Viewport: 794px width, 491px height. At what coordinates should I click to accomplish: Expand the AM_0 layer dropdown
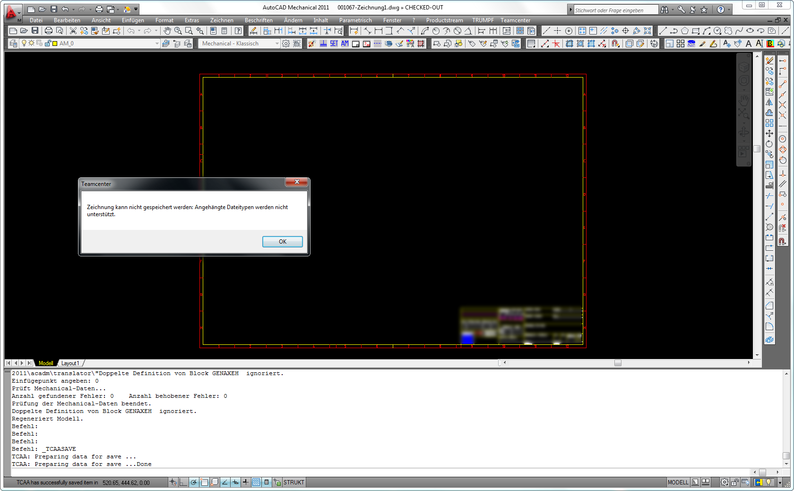click(157, 44)
